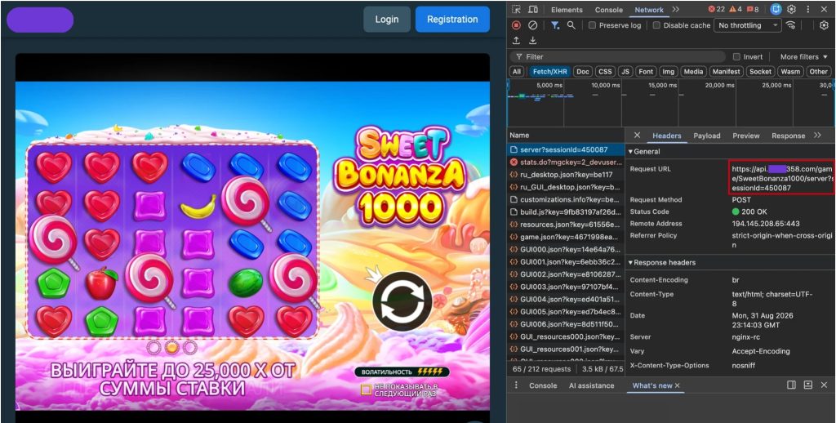
Task: Select the middle orange carousel dot
Action: (x=171, y=347)
